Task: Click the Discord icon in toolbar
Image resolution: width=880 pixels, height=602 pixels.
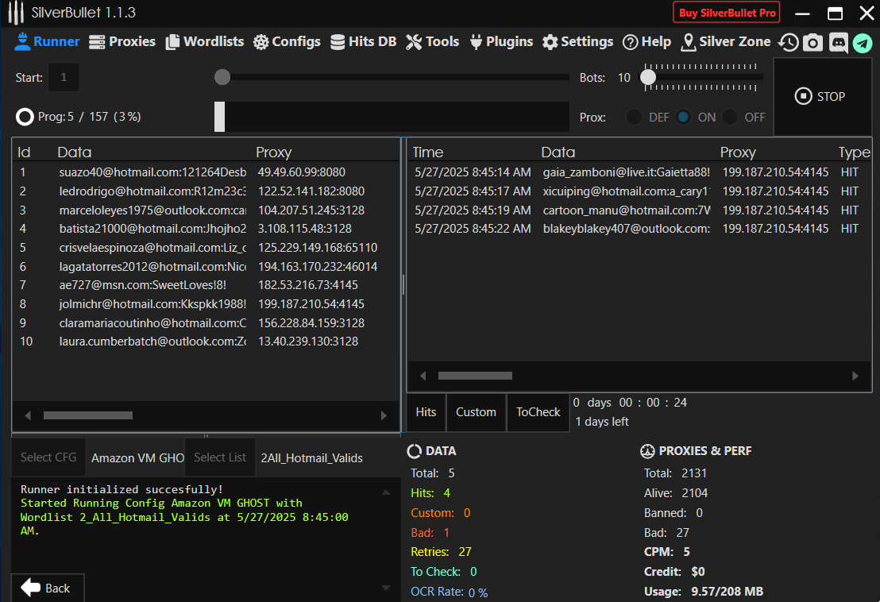Action: 838,43
